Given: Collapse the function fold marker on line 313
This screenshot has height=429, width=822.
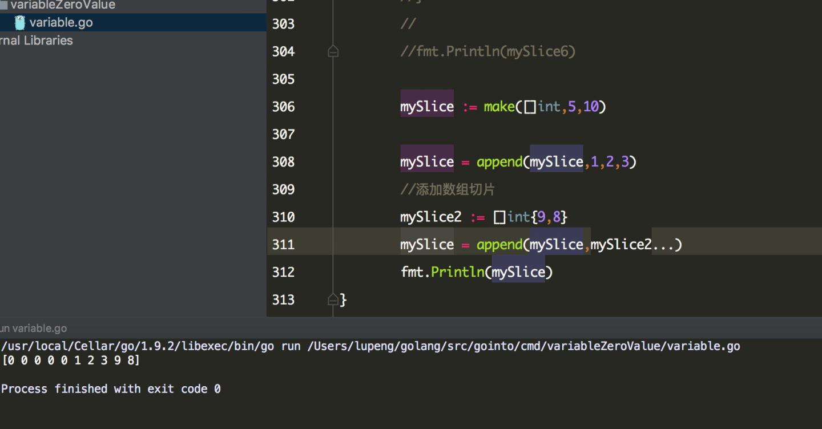Looking at the screenshot, I should (x=333, y=300).
